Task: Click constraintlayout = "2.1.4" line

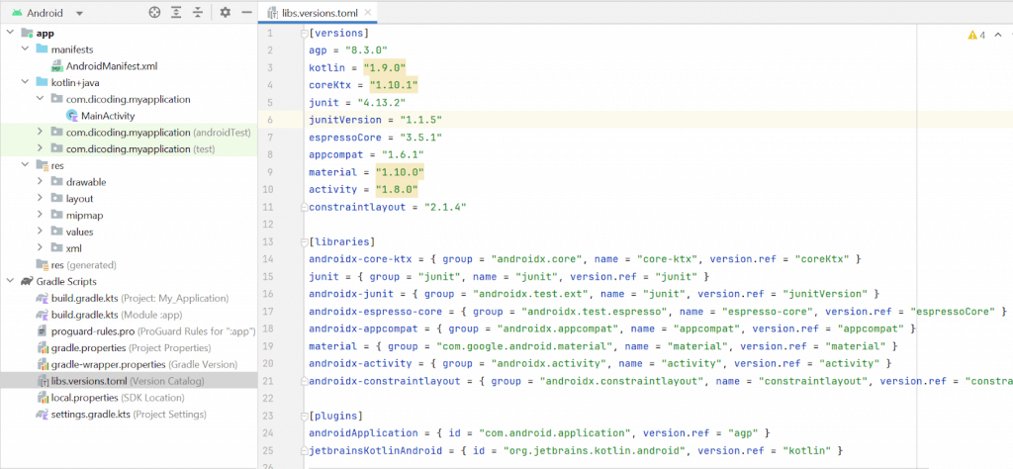Action: [x=388, y=208]
